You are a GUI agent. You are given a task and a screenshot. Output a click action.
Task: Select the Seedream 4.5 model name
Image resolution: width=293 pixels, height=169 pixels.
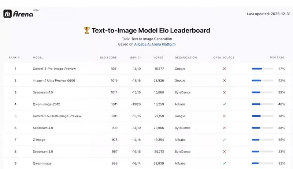coord(43,92)
